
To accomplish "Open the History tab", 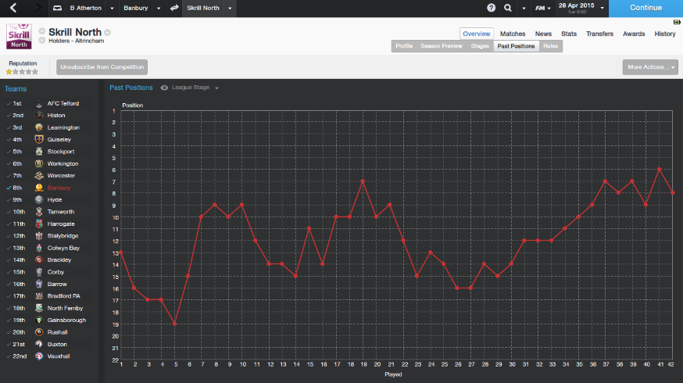I will click(665, 34).
